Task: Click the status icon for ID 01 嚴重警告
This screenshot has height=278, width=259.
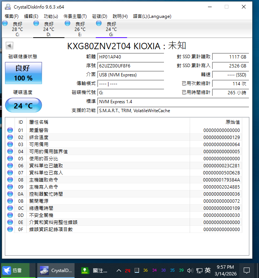Action: point(10,130)
